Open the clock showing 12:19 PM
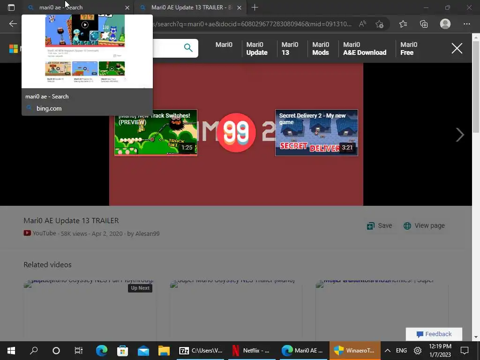This screenshot has width=480, height=360. (x=440, y=351)
